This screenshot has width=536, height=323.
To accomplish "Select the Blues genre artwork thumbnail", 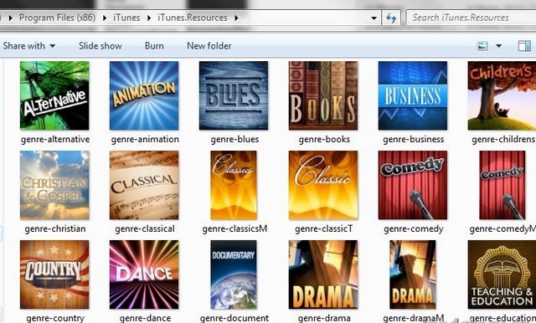I will click(234, 95).
